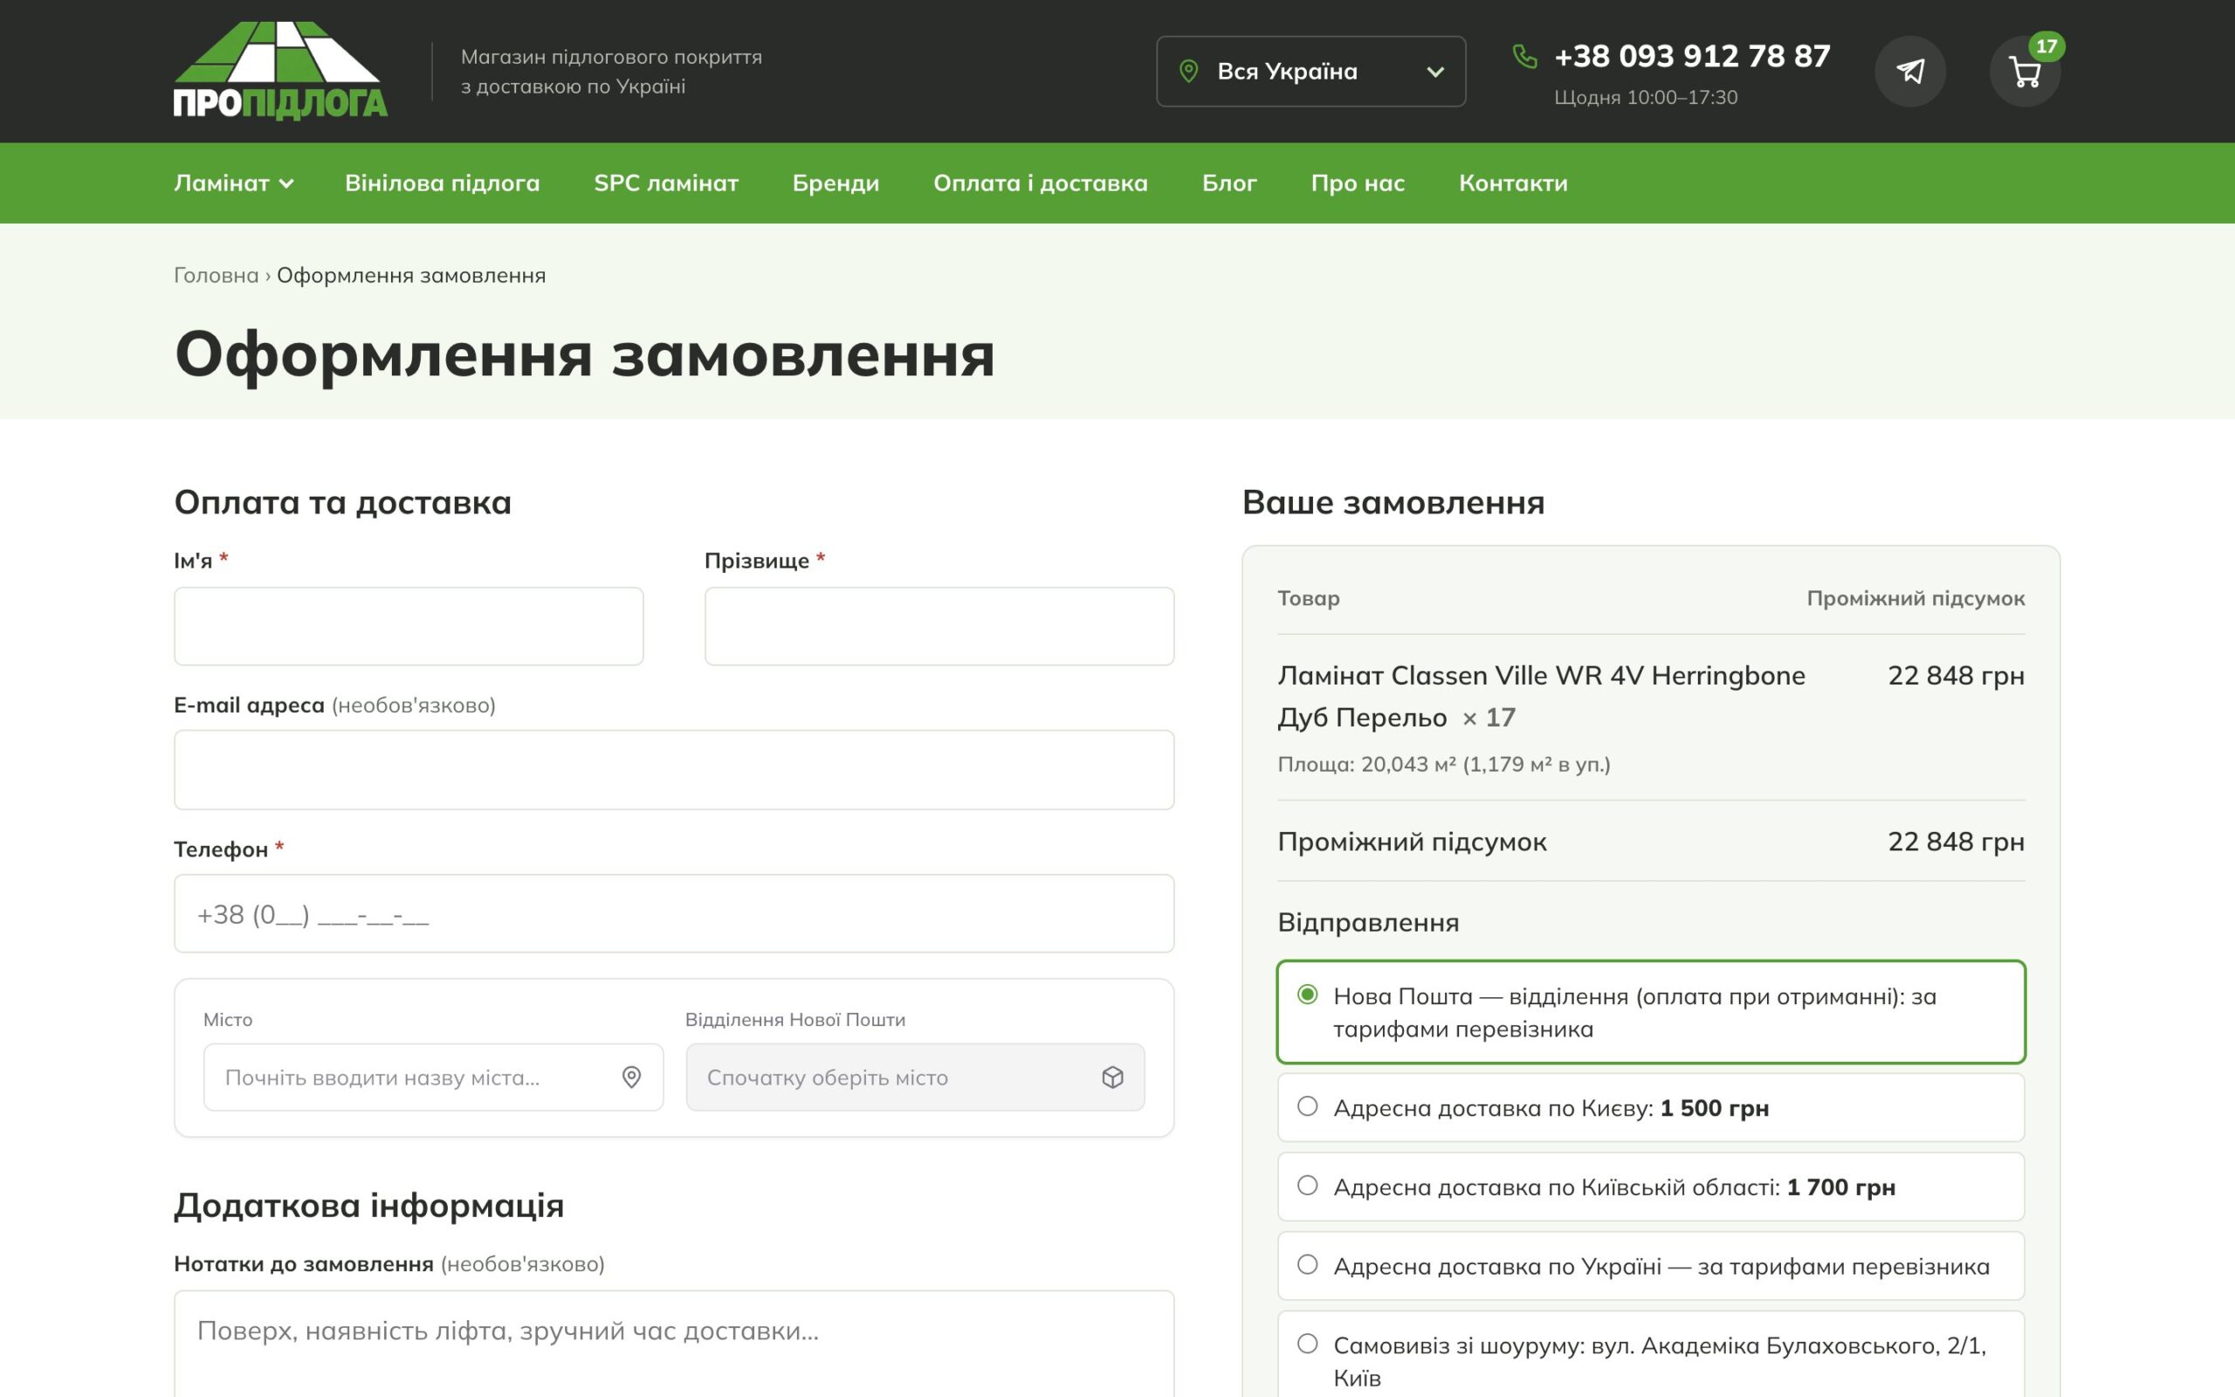This screenshot has height=1397, width=2235.
Task: Click the Головна breadcrumb link
Action: coord(217,275)
